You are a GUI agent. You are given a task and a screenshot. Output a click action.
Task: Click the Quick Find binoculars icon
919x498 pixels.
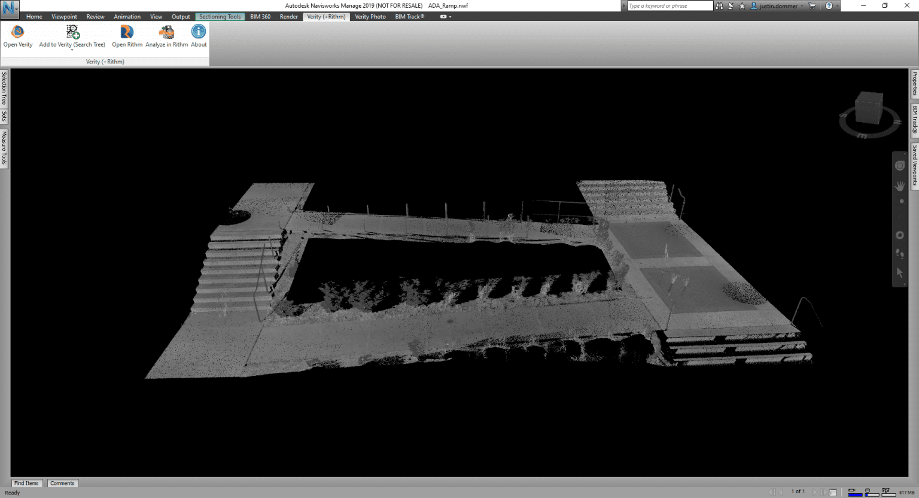(719, 5)
